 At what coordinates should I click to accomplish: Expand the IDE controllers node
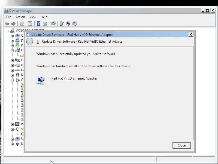point(12,65)
